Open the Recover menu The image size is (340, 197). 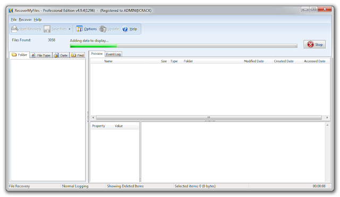coord(25,20)
